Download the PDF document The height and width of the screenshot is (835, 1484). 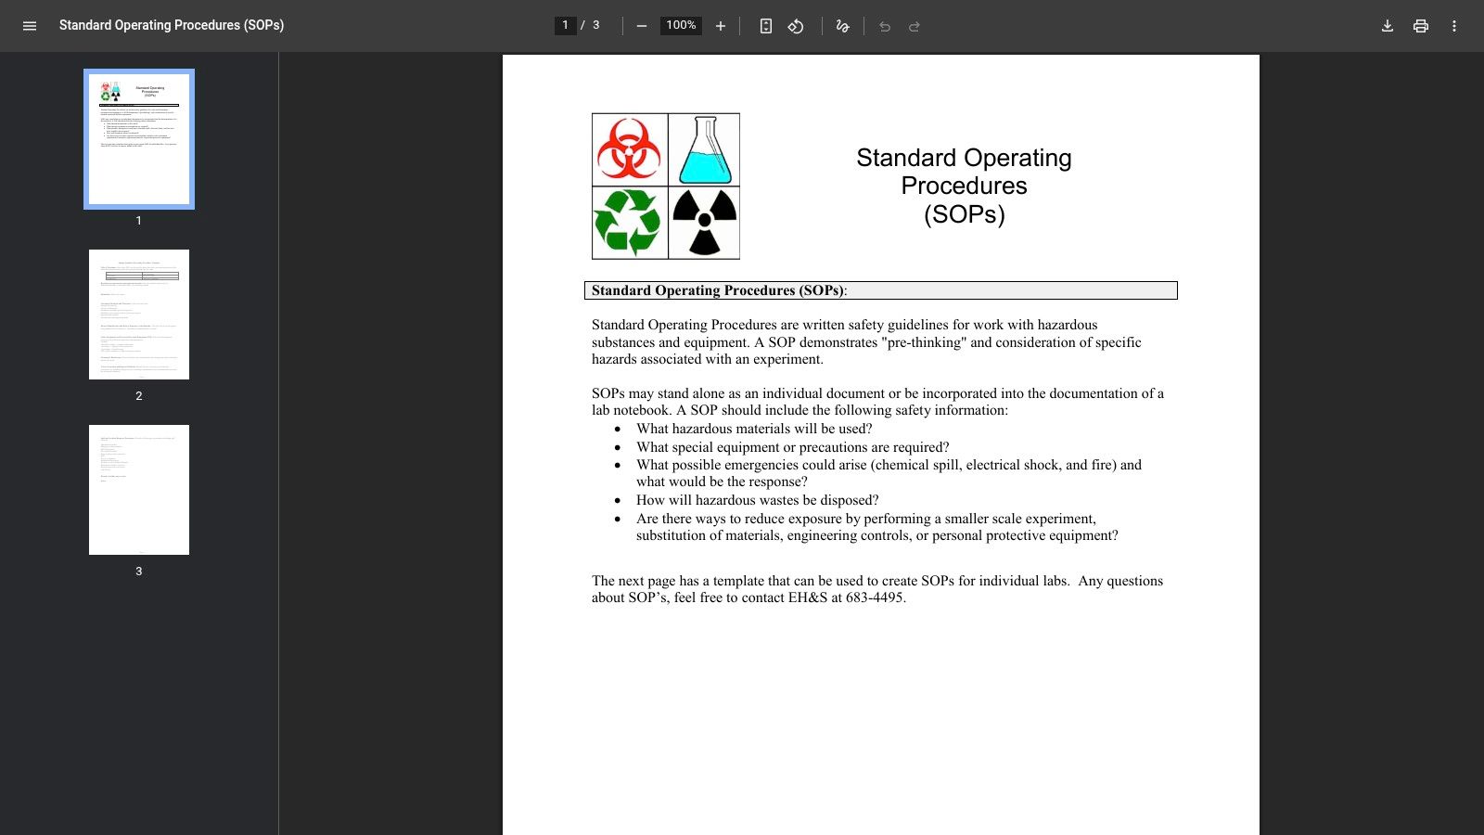click(1388, 26)
